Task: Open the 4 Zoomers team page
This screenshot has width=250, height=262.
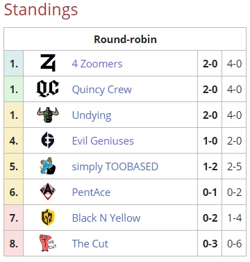Action: pyautogui.click(x=97, y=64)
